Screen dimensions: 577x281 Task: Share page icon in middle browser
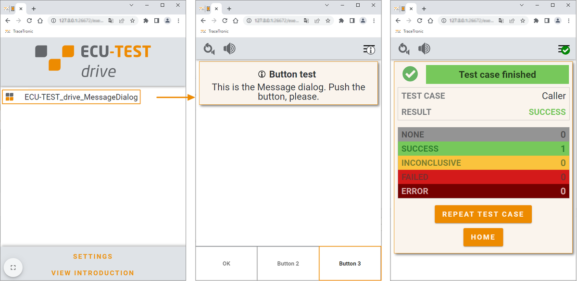point(317,21)
